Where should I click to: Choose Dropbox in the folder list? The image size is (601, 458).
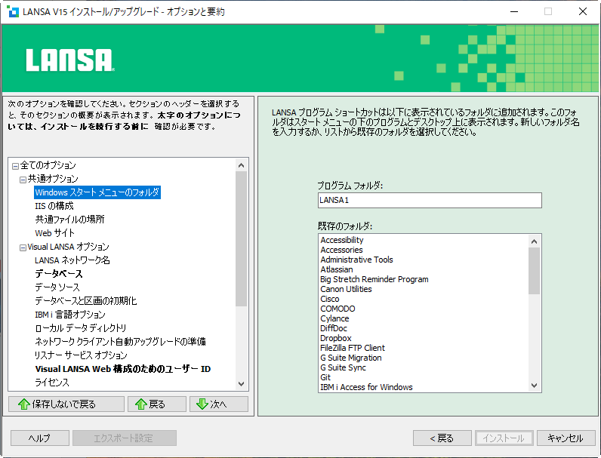click(x=336, y=338)
